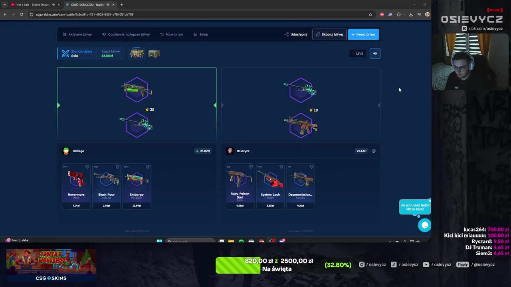The image size is (511, 287).
Task: Open Chrome from the taskbar
Action: [261, 241]
